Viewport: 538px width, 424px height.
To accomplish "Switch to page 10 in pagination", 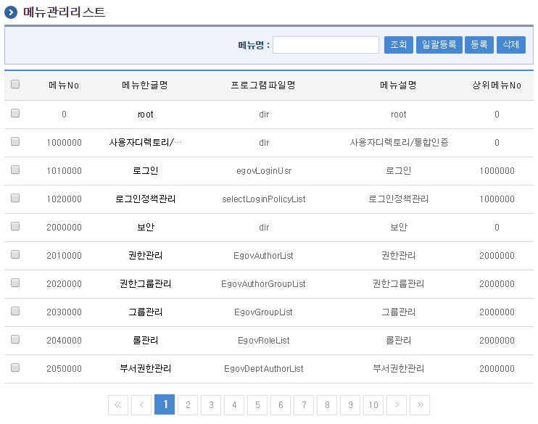I will (373, 405).
